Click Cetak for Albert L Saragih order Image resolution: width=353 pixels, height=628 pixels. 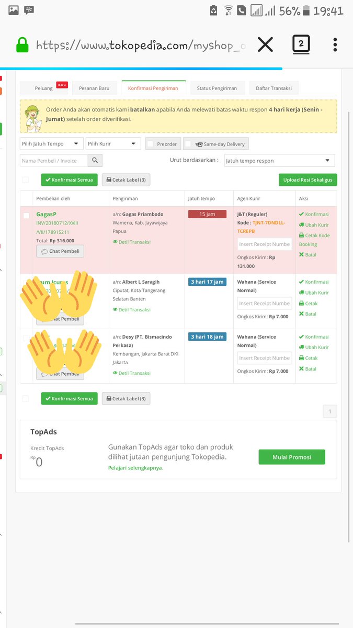coord(309,304)
